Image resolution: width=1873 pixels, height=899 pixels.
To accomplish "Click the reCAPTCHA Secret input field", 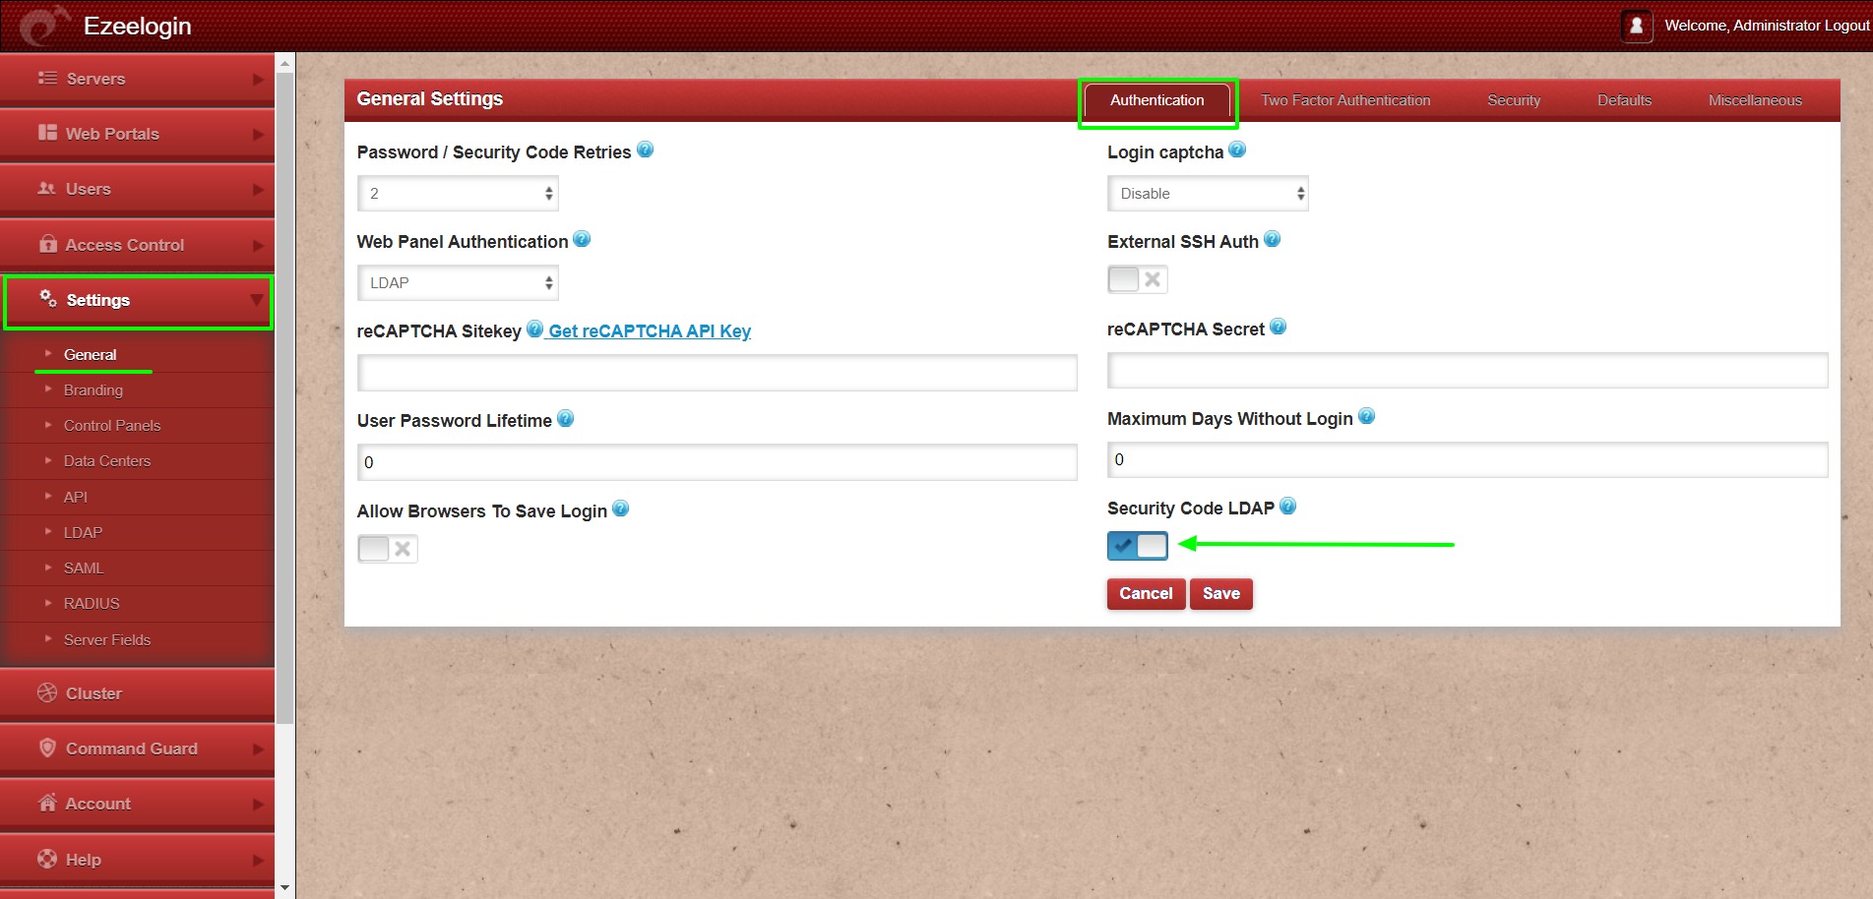I will pos(1467,371).
